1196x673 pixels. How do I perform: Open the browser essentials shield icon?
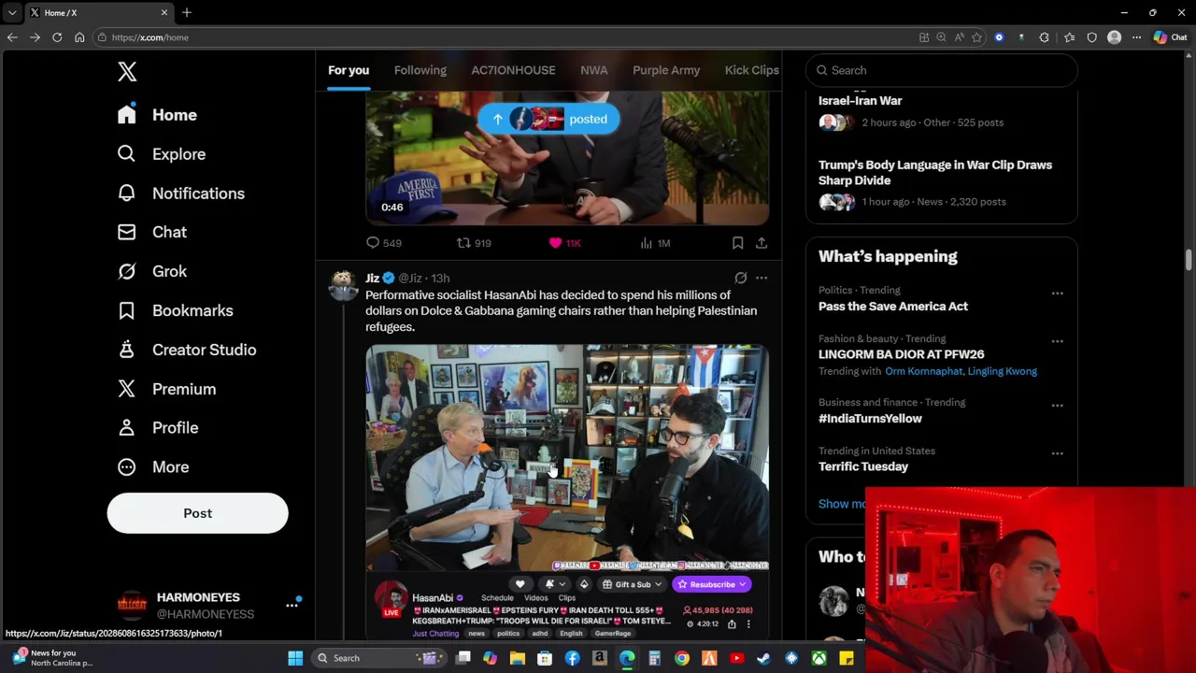(1091, 37)
